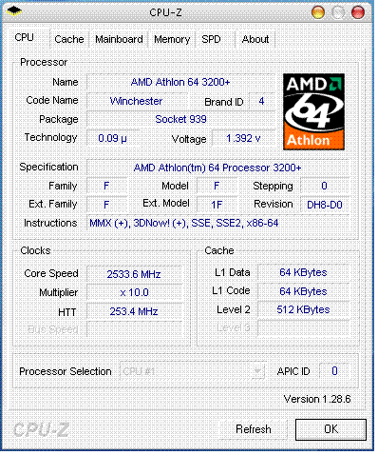Click the greyed middle title bar button

click(x=338, y=12)
